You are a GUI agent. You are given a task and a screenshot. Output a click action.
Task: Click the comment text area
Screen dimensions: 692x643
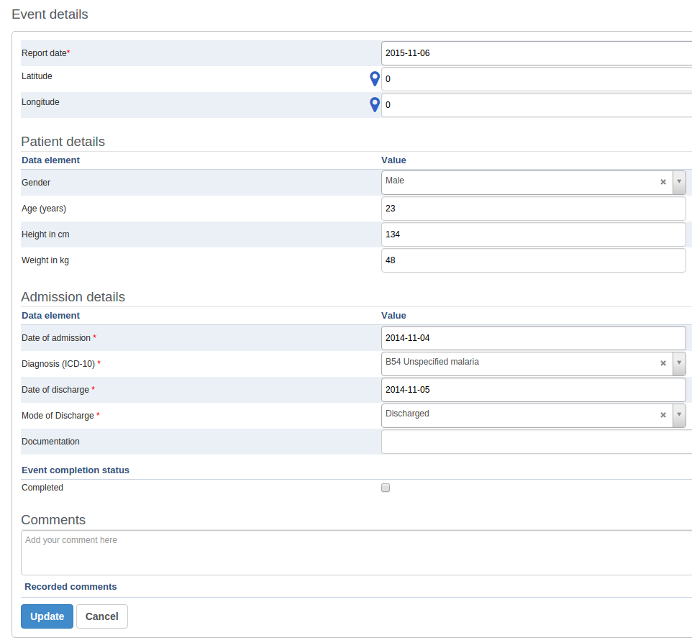pos(356,552)
